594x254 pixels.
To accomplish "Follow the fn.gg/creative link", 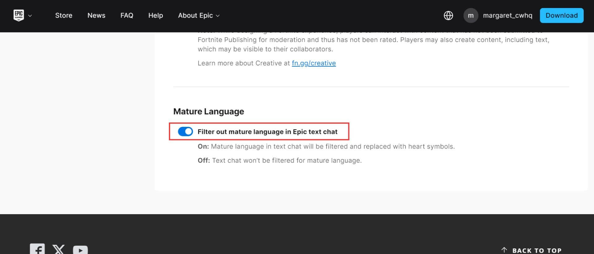I will (314, 63).
